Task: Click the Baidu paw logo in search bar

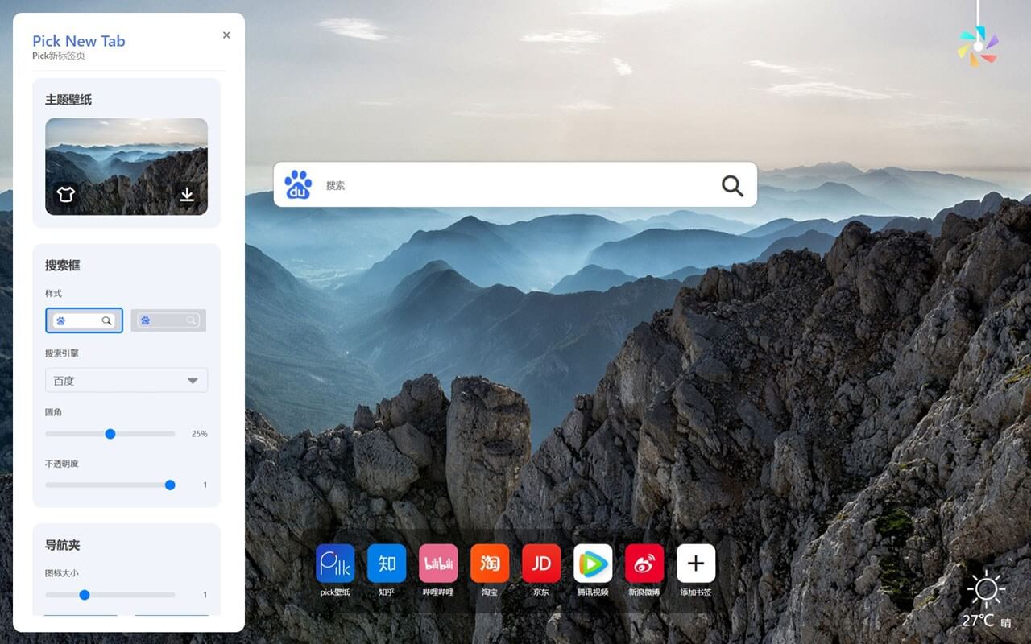Action: 298,185
